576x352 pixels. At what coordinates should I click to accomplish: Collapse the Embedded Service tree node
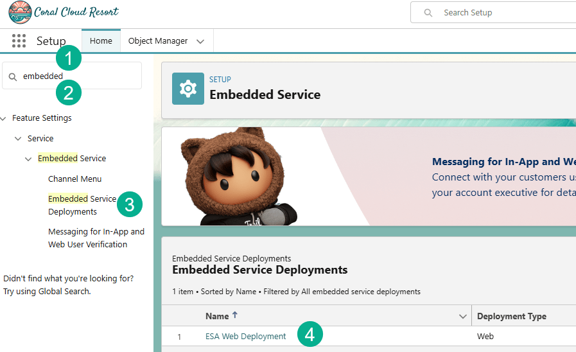coord(28,159)
